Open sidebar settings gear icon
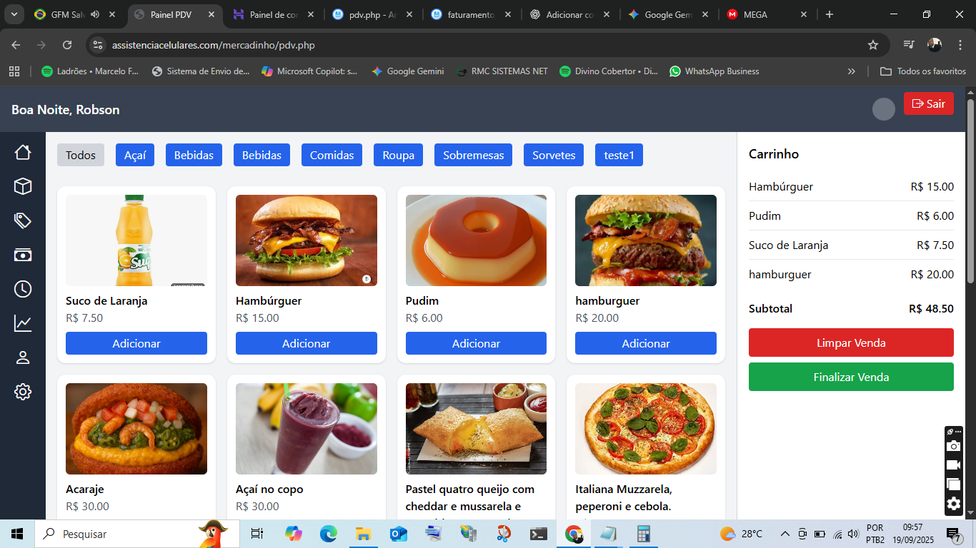This screenshot has height=548, width=976. point(24,392)
